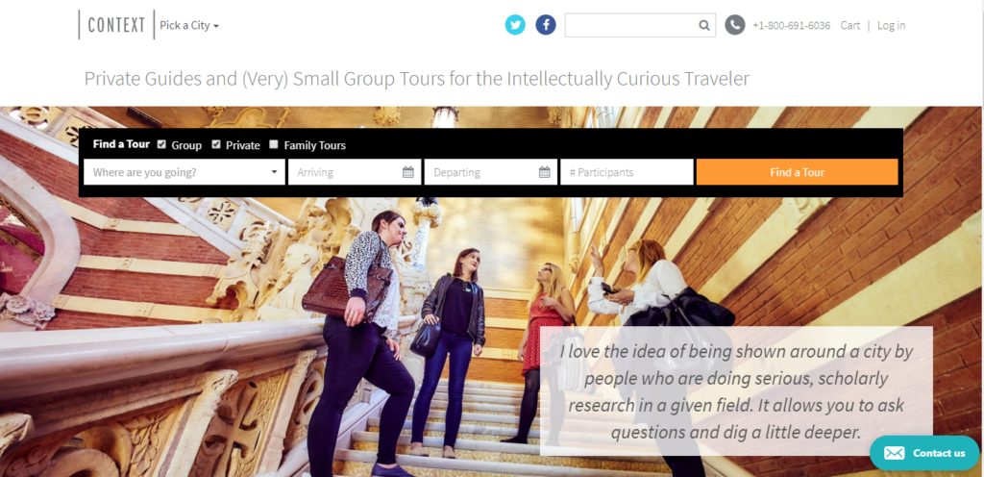Click the envelope icon on Contact us
Image resolution: width=984 pixels, height=477 pixels.
pos(894,453)
